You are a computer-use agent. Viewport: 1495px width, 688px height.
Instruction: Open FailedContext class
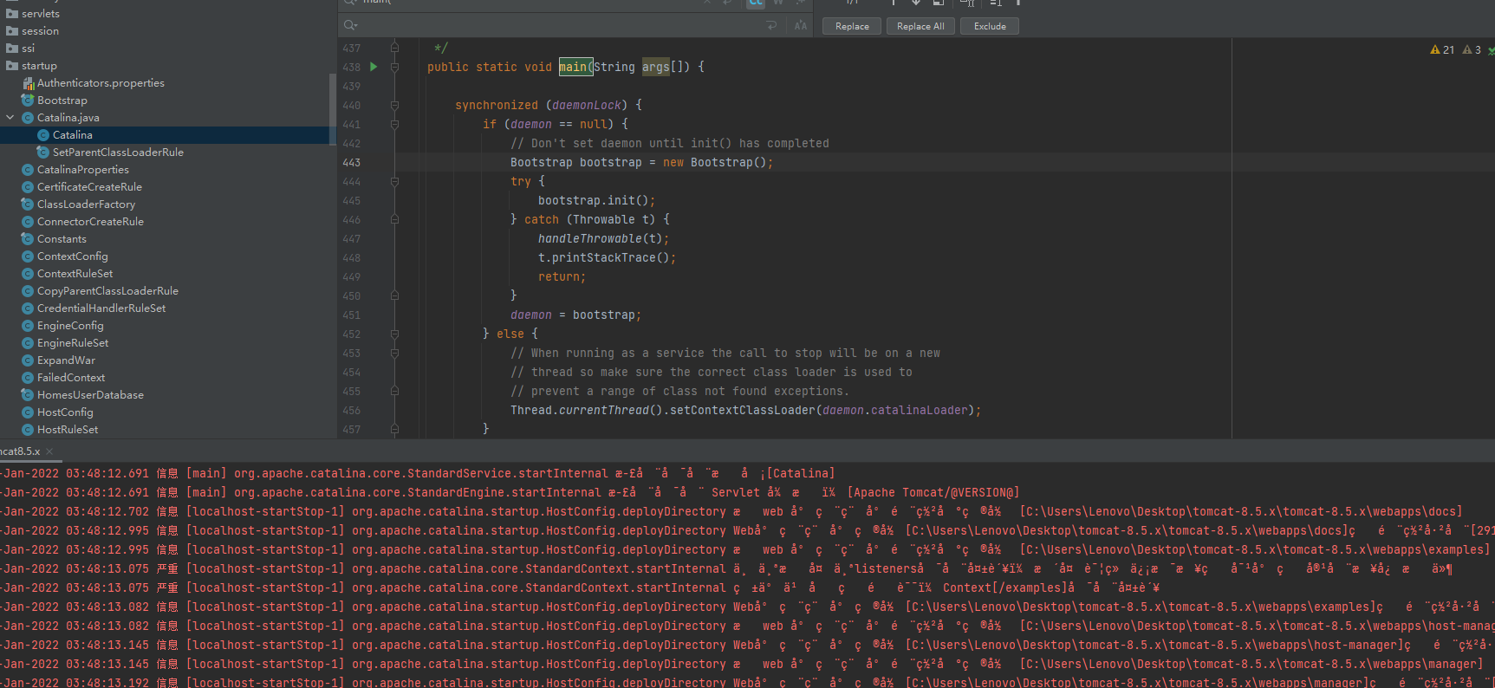pyautogui.click(x=71, y=378)
